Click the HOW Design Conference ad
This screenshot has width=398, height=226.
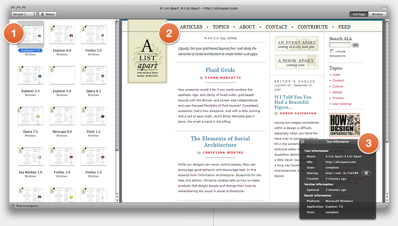click(344, 125)
